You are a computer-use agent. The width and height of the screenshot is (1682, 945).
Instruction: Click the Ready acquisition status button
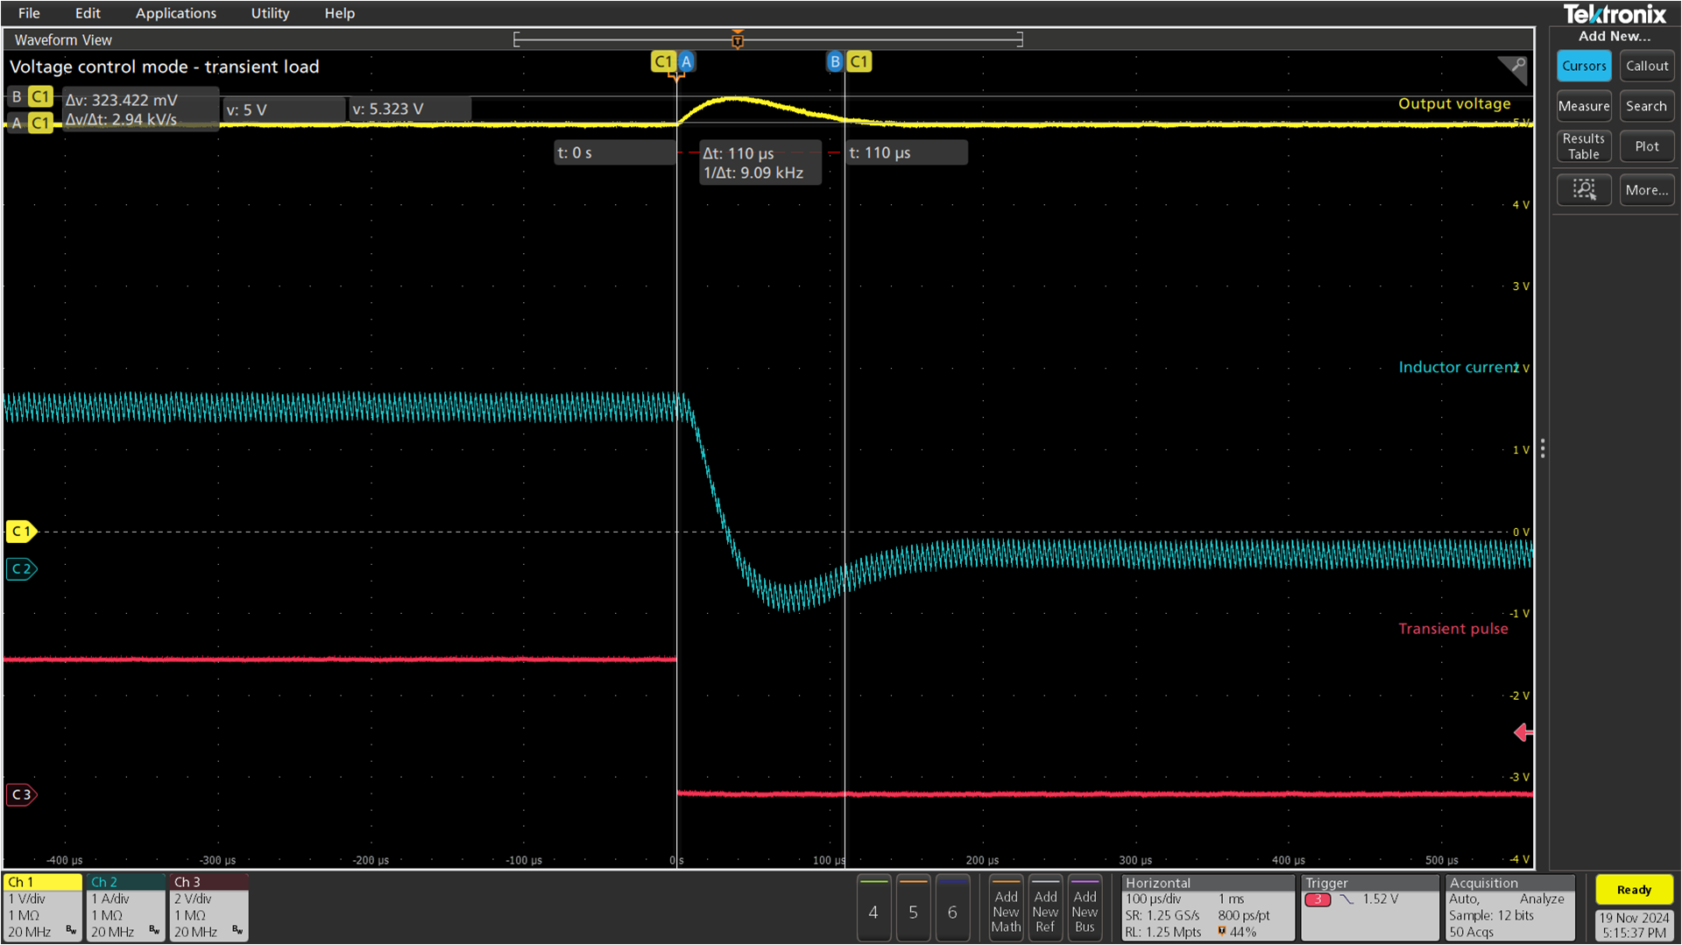pos(1634,890)
